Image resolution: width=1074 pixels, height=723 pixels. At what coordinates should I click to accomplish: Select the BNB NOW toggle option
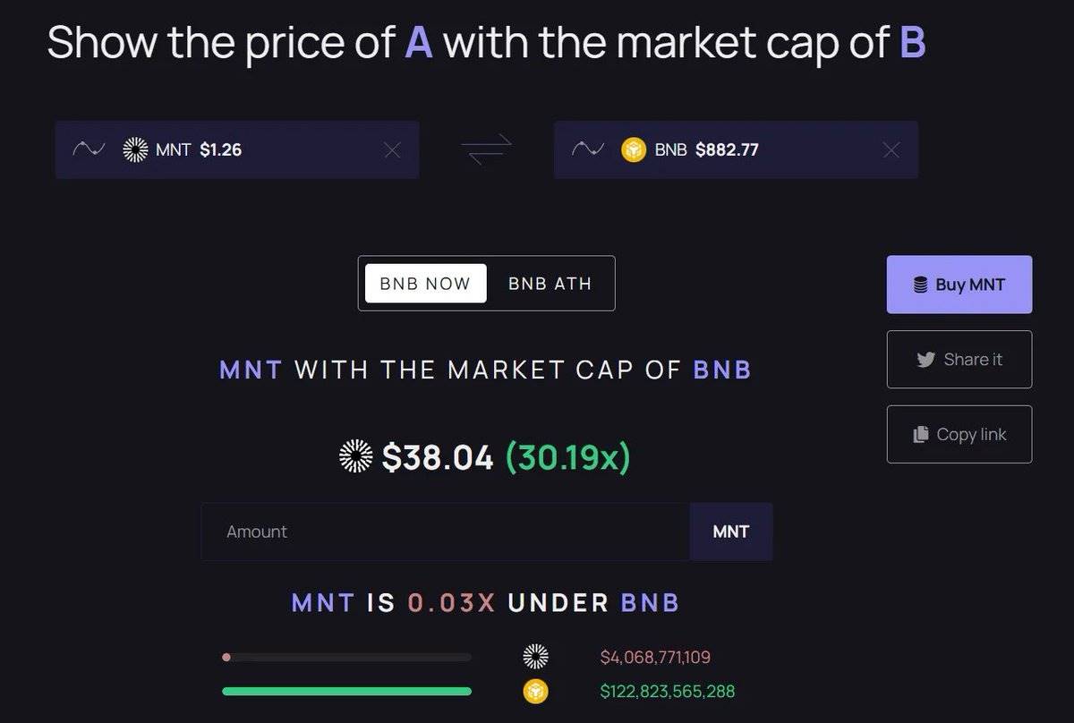(425, 284)
